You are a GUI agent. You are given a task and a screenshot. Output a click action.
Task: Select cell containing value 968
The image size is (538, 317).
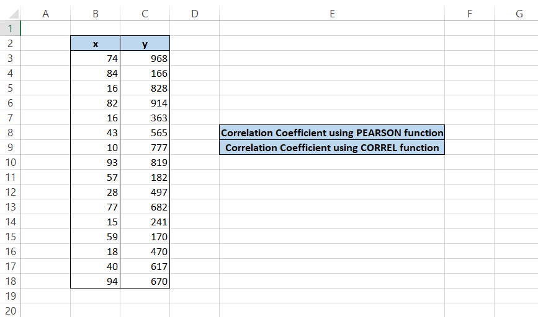click(145, 58)
